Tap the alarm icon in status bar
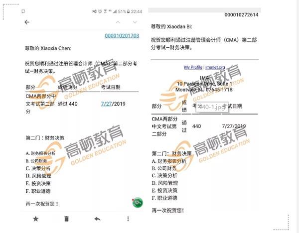 coord(100,11)
